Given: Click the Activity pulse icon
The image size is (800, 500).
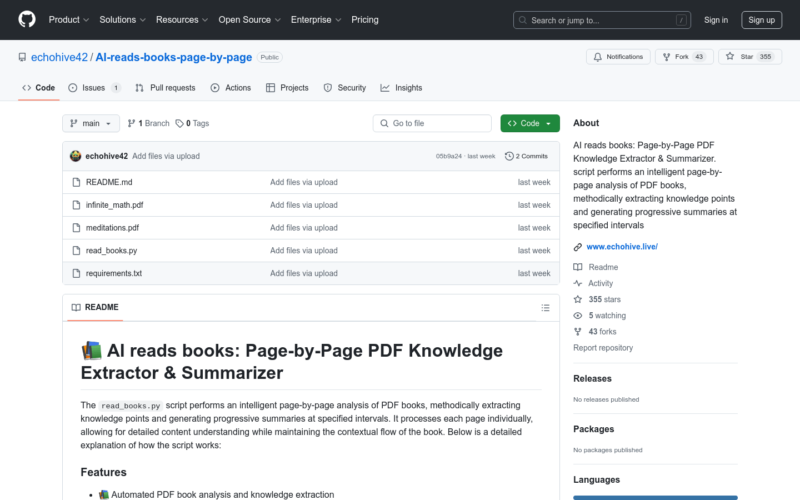Looking at the screenshot, I should coord(578,283).
